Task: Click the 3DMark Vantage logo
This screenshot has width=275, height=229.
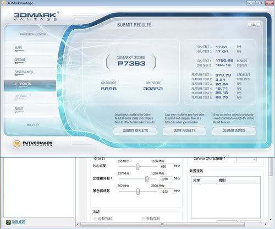Action: (36, 17)
